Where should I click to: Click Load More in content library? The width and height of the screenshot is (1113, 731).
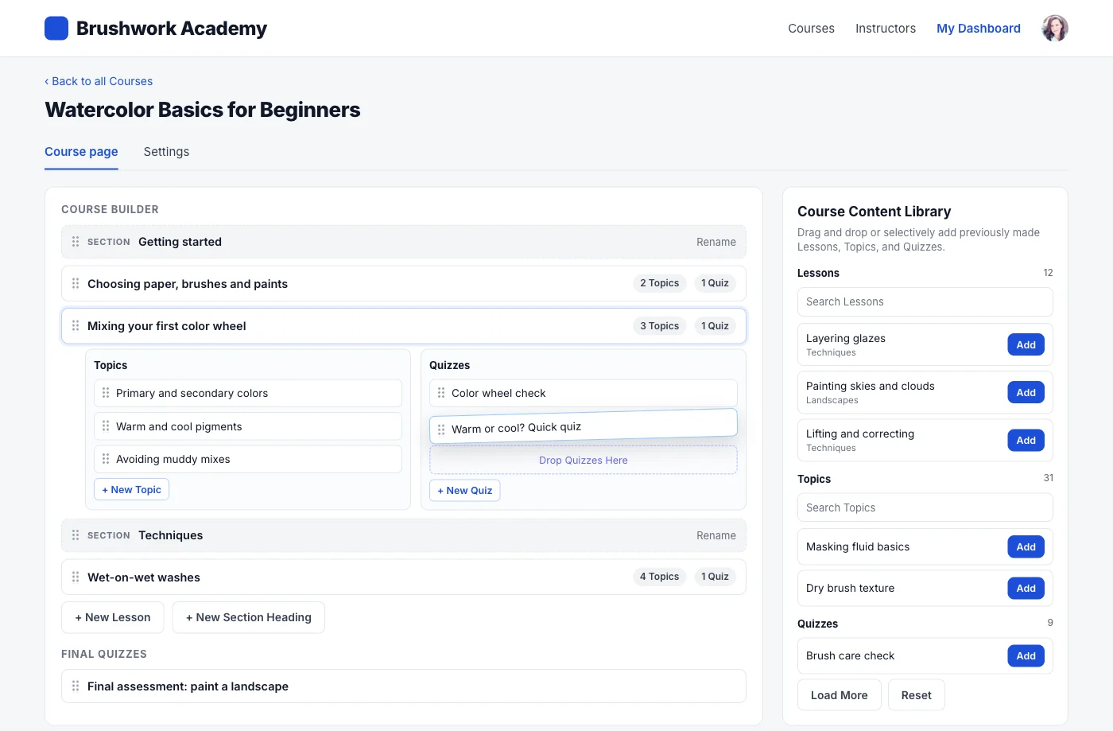839,695
